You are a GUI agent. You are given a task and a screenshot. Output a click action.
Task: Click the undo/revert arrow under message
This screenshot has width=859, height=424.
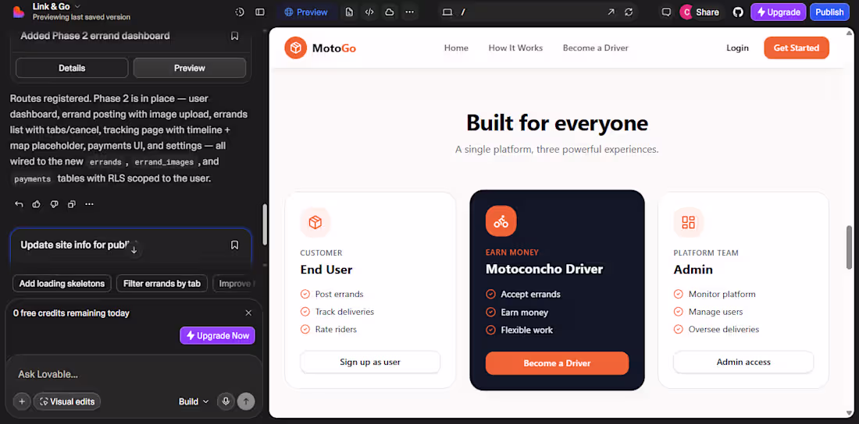click(20, 204)
